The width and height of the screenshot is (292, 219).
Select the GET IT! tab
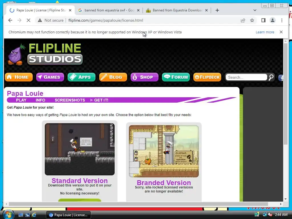101,100
